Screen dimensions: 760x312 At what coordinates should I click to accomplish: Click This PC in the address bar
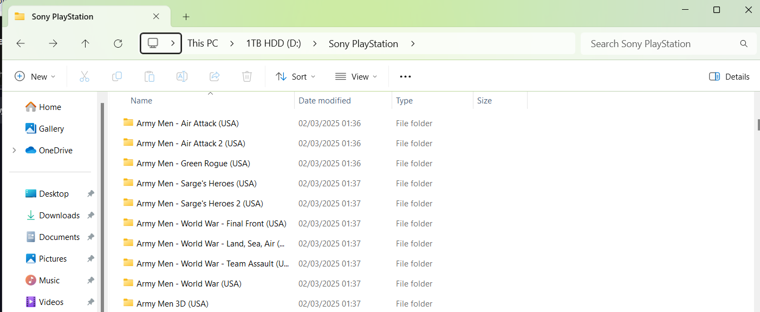203,43
